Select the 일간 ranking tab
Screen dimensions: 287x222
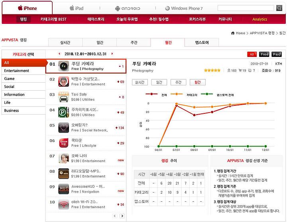(100, 43)
